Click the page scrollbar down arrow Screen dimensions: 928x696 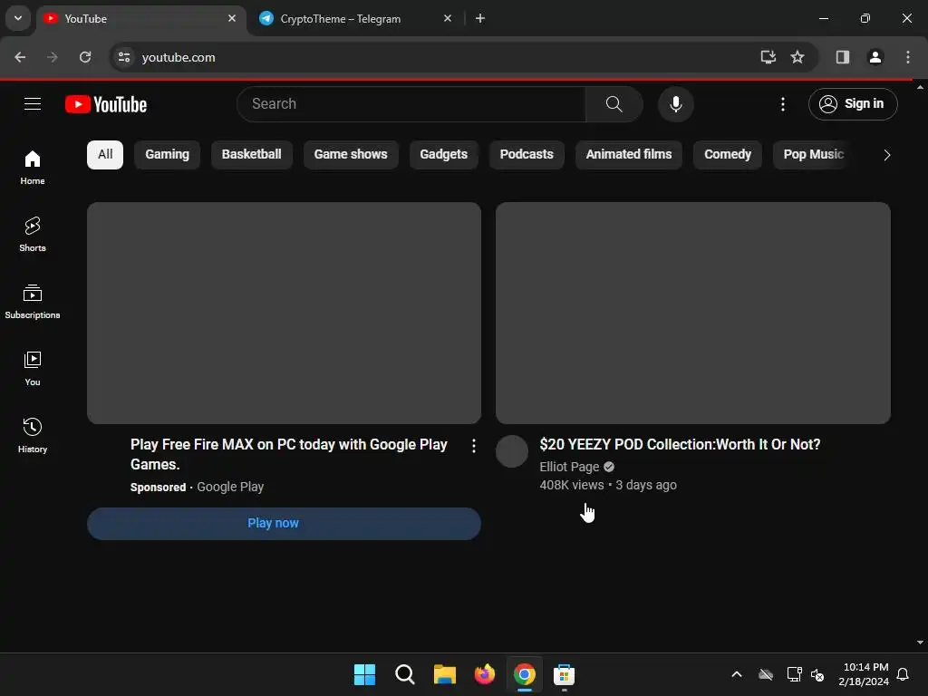(920, 643)
